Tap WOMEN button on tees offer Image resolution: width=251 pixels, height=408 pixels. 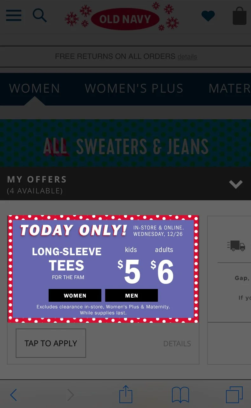pyautogui.click(x=75, y=295)
